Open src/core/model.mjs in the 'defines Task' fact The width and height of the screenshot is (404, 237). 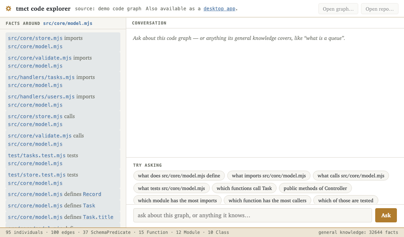pyautogui.click(x=35, y=205)
